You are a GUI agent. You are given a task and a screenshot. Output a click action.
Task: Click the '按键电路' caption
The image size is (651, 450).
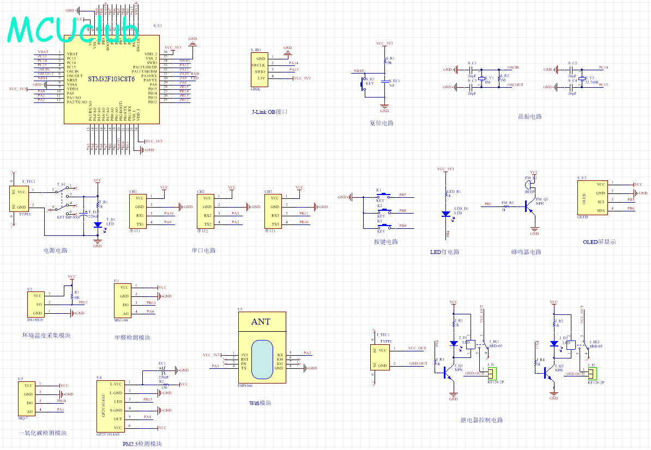(x=386, y=242)
